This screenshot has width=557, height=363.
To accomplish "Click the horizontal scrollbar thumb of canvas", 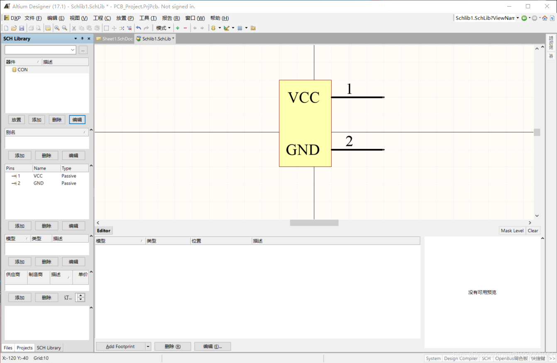I will [314, 223].
